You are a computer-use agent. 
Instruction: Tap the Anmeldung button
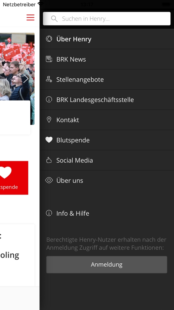(x=107, y=265)
